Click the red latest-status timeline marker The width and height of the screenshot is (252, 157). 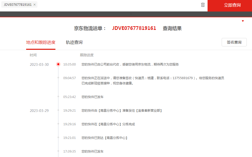[x=58, y=64]
